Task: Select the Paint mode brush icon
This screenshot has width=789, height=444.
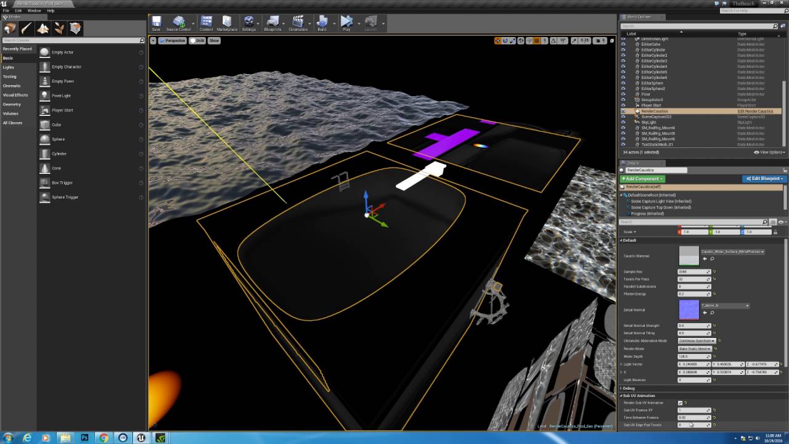Action: pyautogui.click(x=27, y=28)
